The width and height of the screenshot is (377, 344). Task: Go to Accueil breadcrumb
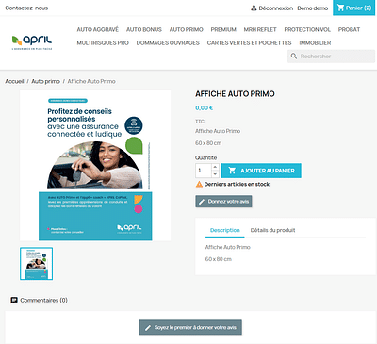pyautogui.click(x=14, y=81)
